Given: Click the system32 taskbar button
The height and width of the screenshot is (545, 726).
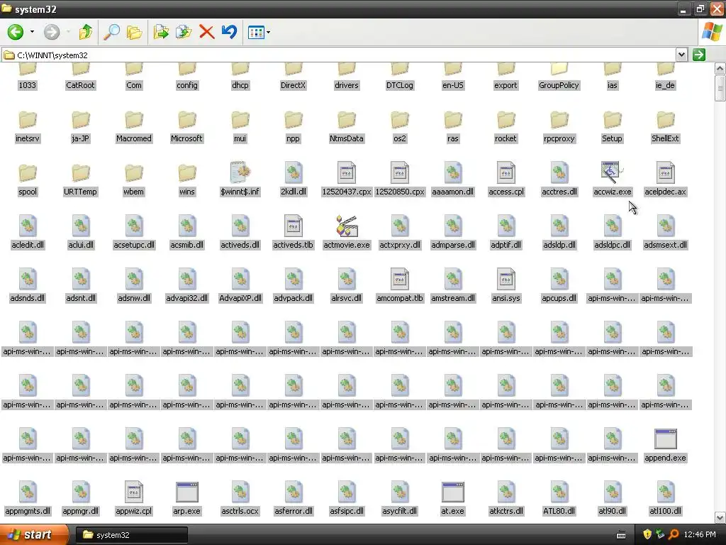Looking at the screenshot, I should [132, 535].
